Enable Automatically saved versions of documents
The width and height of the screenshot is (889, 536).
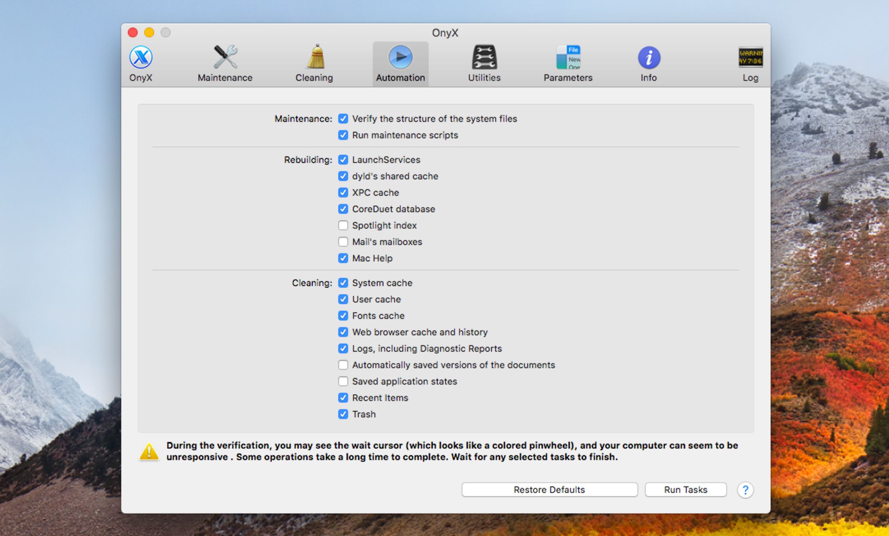pyautogui.click(x=343, y=365)
